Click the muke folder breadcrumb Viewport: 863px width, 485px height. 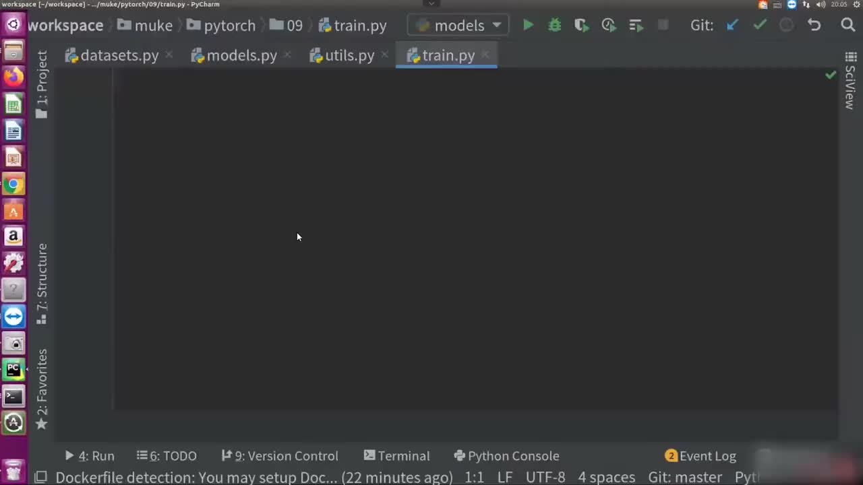coord(144,26)
